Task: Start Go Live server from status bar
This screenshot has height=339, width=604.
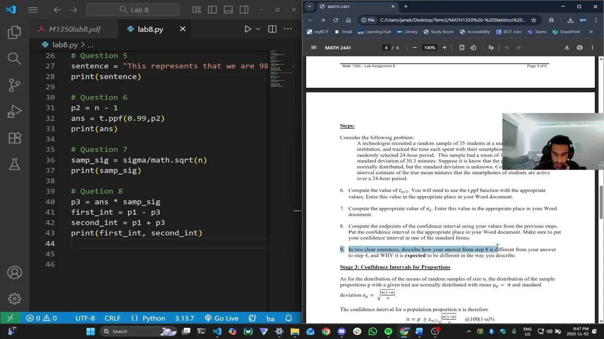Action: click(222, 318)
